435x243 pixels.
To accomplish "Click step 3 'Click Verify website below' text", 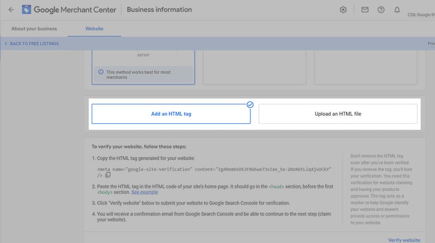I will point(194,203).
